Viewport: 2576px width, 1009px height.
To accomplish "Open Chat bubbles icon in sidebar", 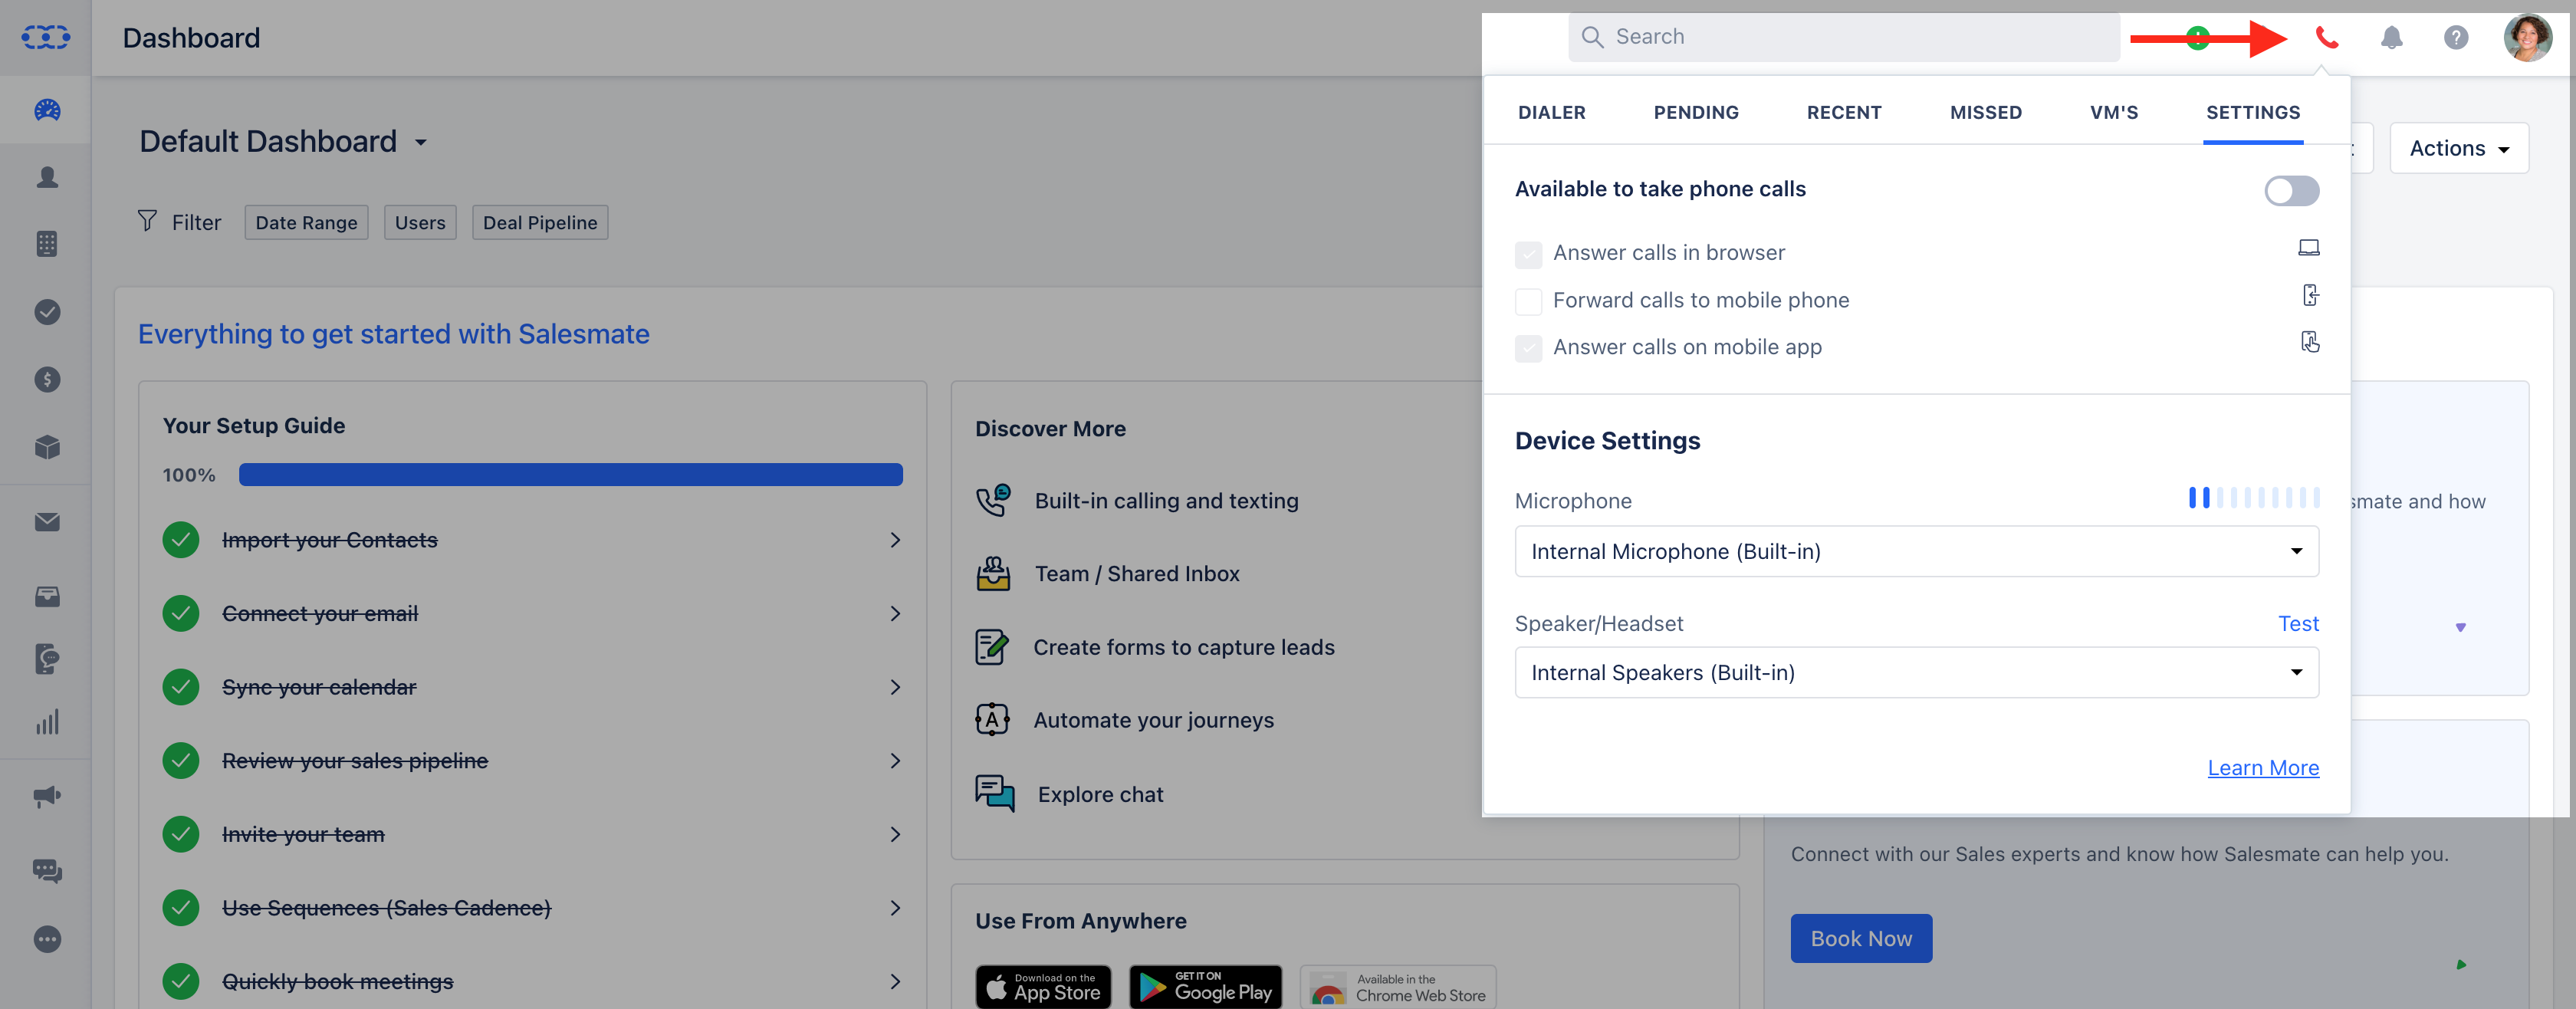I will pos(47,871).
